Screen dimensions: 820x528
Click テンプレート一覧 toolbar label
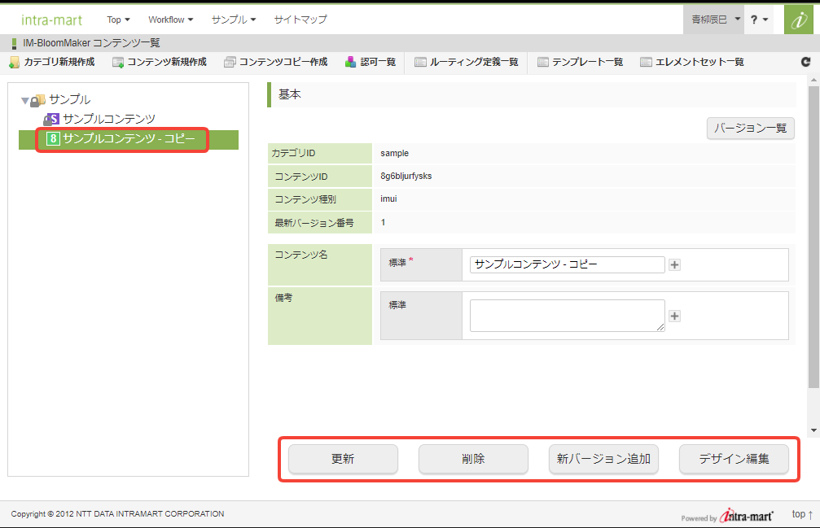[587, 62]
